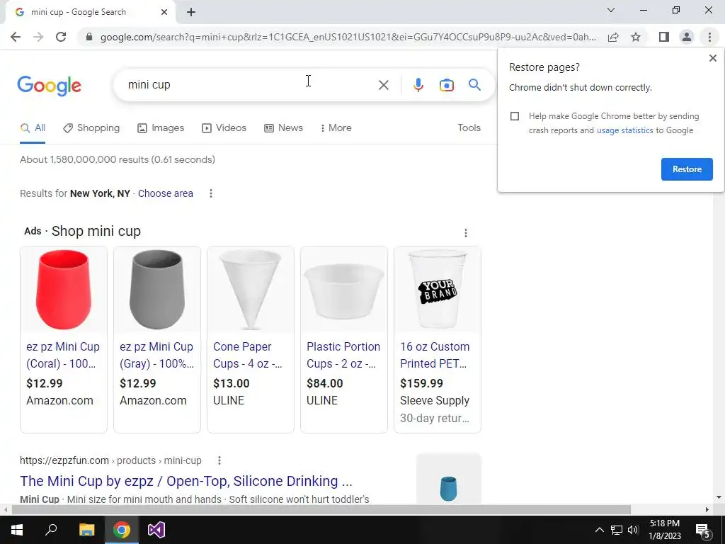Reload the current page

click(x=61, y=37)
